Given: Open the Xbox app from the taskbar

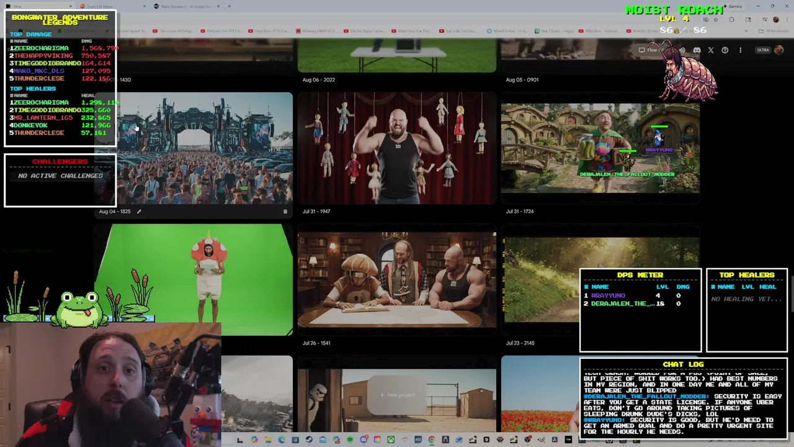Looking at the screenshot, I should click(x=391, y=440).
